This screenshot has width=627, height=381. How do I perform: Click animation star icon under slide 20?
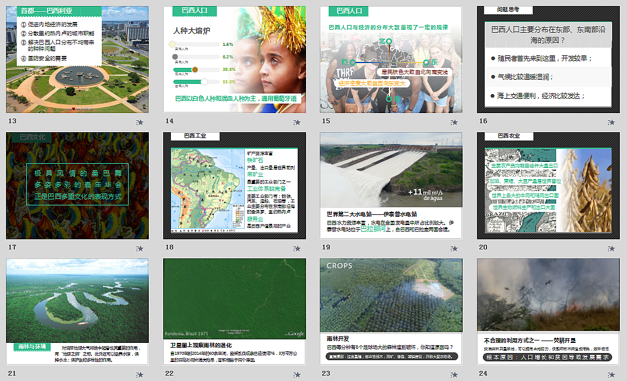[611, 249]
